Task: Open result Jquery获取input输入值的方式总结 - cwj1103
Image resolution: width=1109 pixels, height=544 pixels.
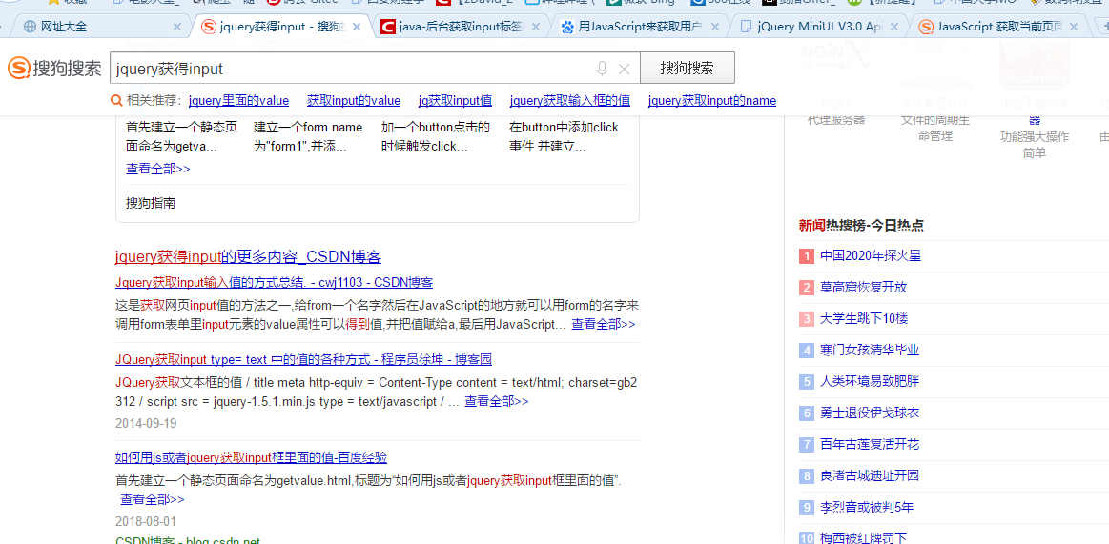Action: [x=274, y=283]
